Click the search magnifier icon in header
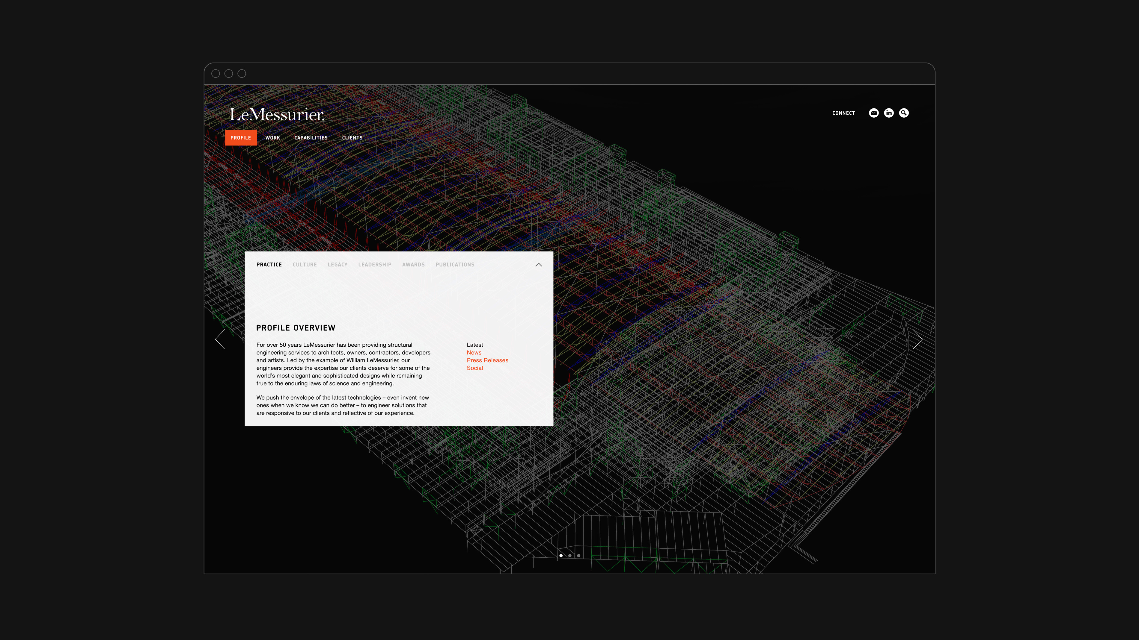 903,113
